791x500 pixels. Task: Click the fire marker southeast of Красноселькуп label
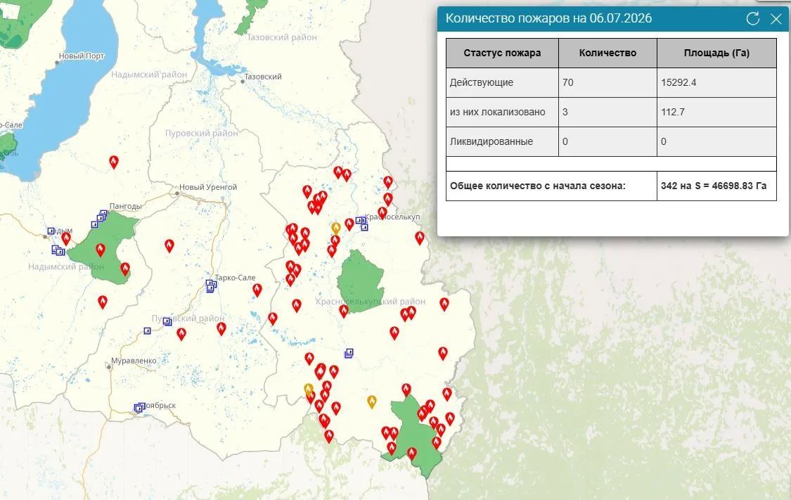pos(420,238)
